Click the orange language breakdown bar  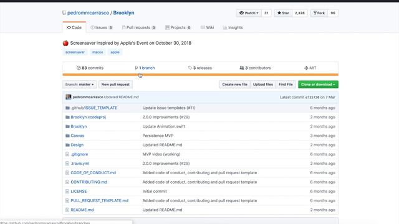[201, 75]
